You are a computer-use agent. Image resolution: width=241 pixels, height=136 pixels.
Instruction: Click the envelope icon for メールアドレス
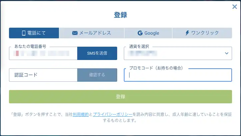(x=75, y=33)
